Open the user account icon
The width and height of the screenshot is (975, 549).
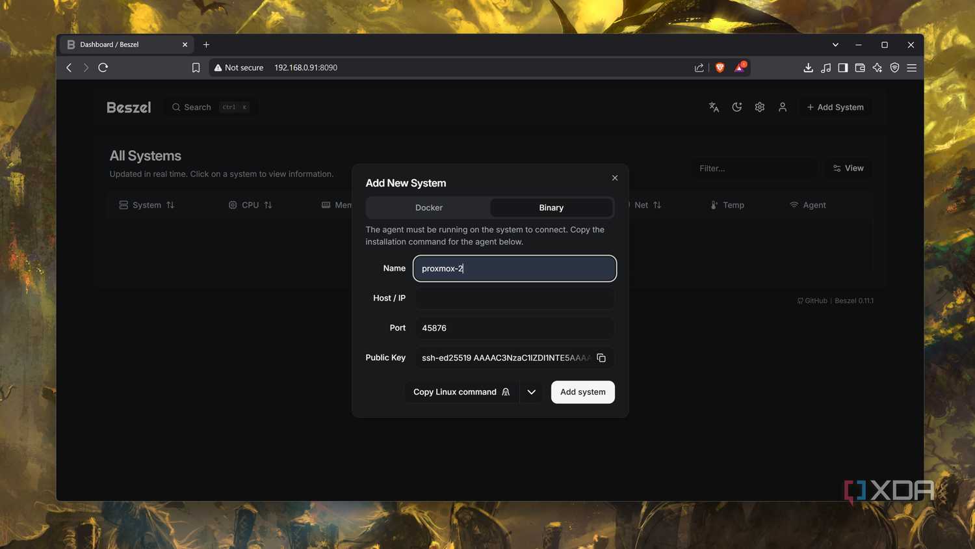(x=783, y=107)
